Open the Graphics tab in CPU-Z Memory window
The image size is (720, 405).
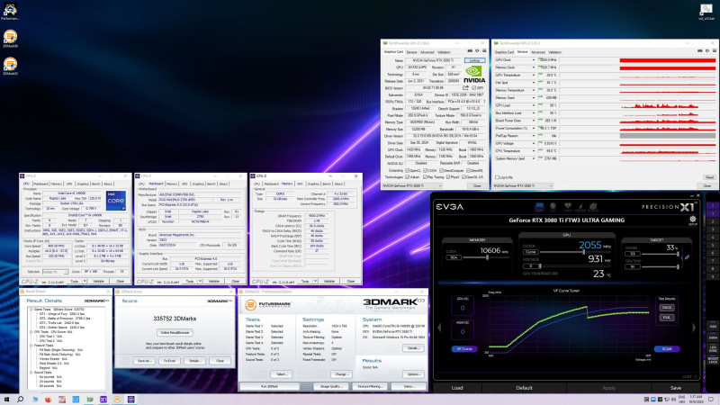(313, 184)
